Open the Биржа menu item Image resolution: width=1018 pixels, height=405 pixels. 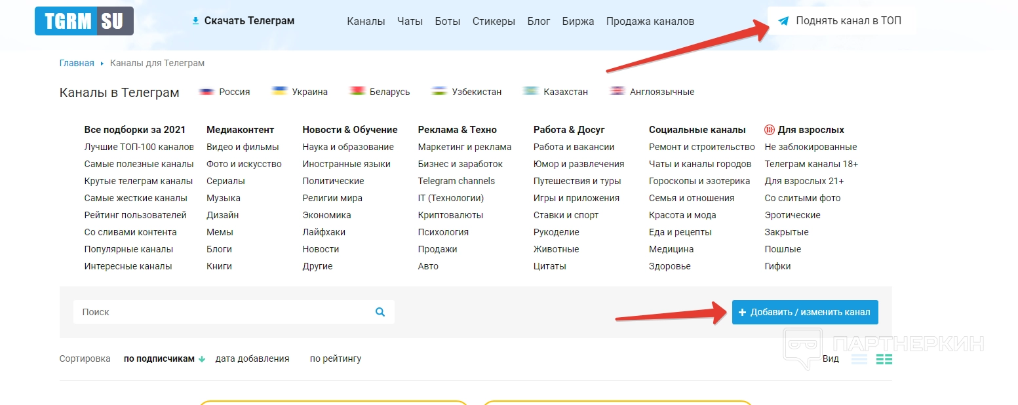click(578, 21)
